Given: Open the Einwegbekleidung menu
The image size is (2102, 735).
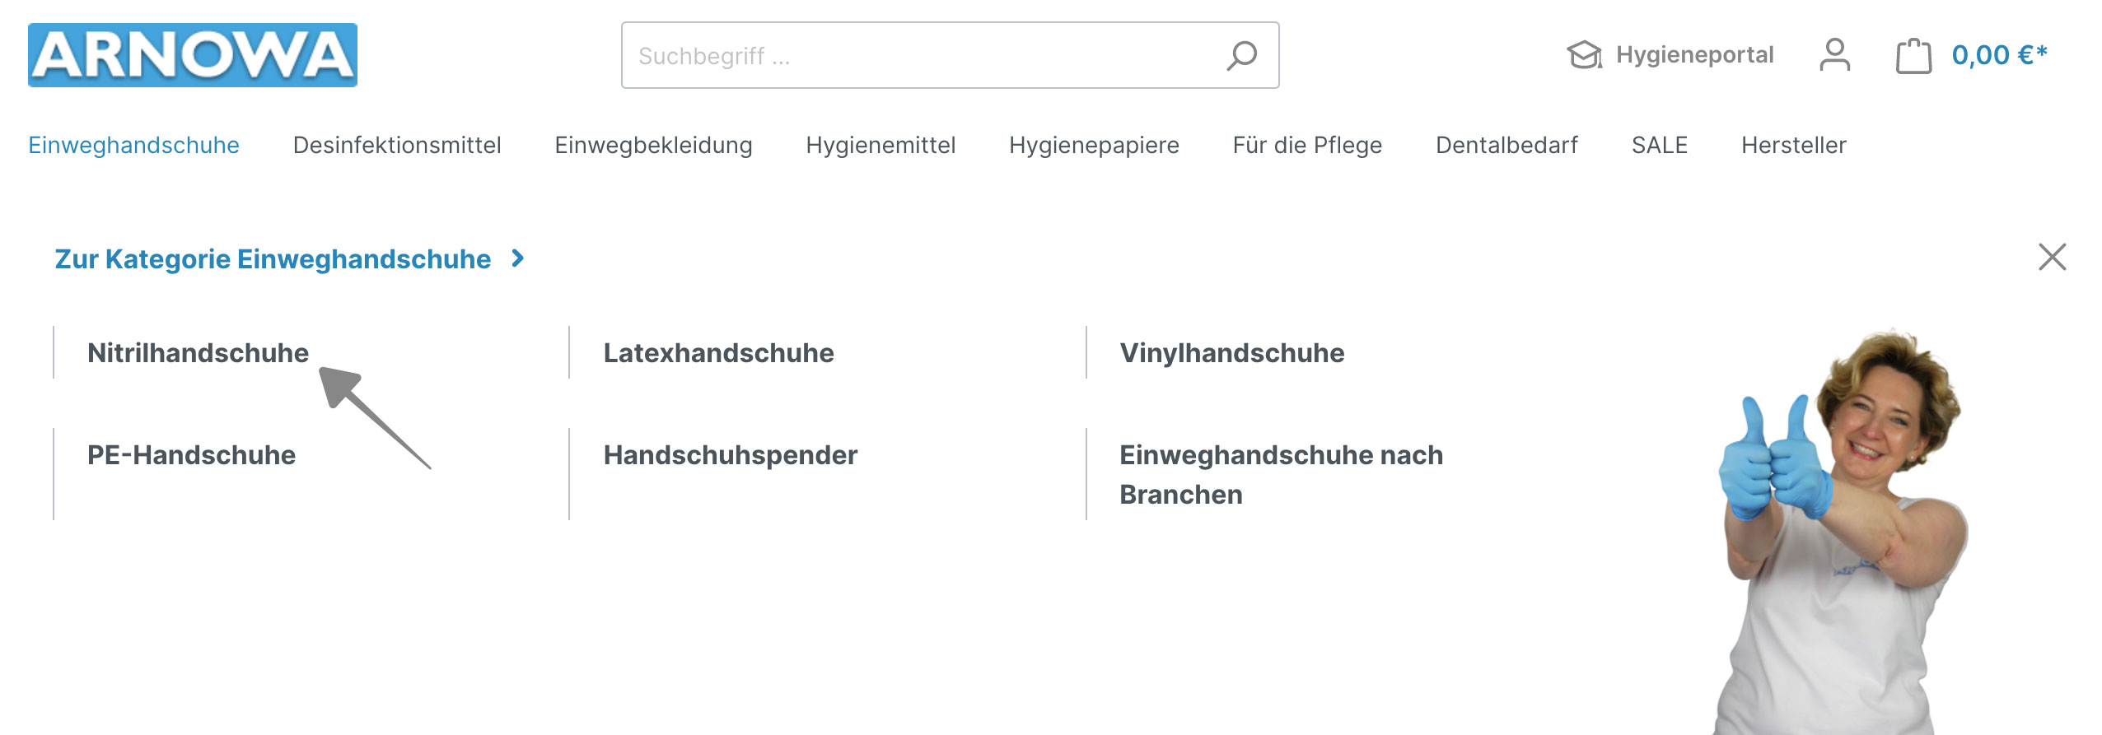Looking at the screenshot, I should click(x=653, y=145).
